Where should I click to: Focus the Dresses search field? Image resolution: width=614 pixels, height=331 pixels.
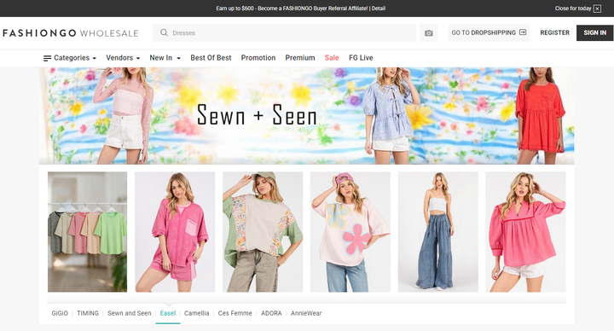coord(284,33)
